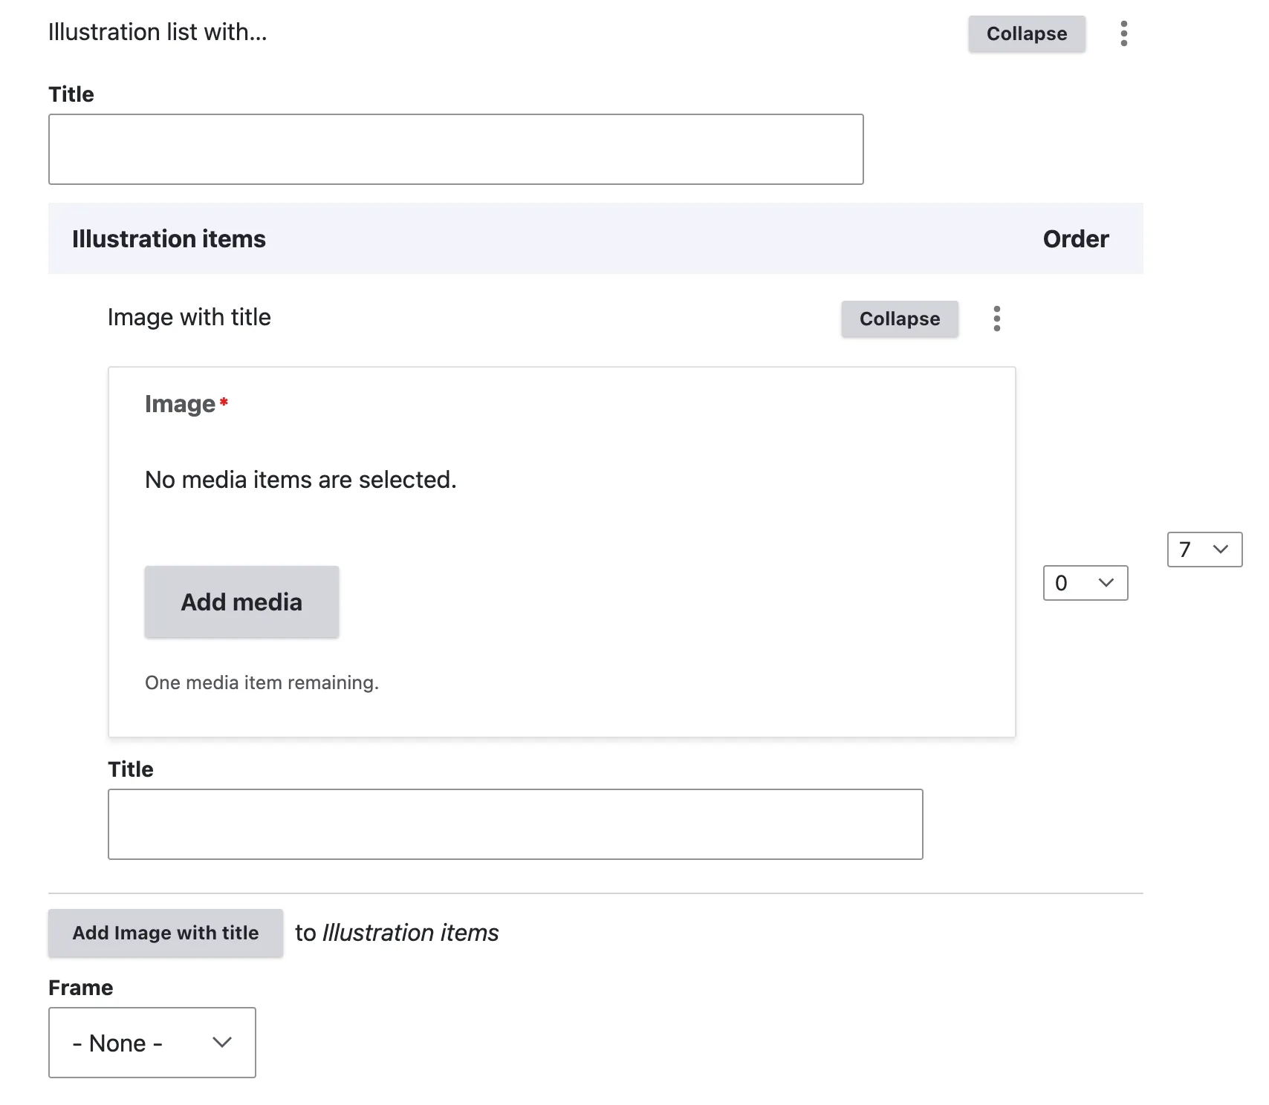
Task: Click the 'No media items are selected.' message
Action: [x=300, y=480]
